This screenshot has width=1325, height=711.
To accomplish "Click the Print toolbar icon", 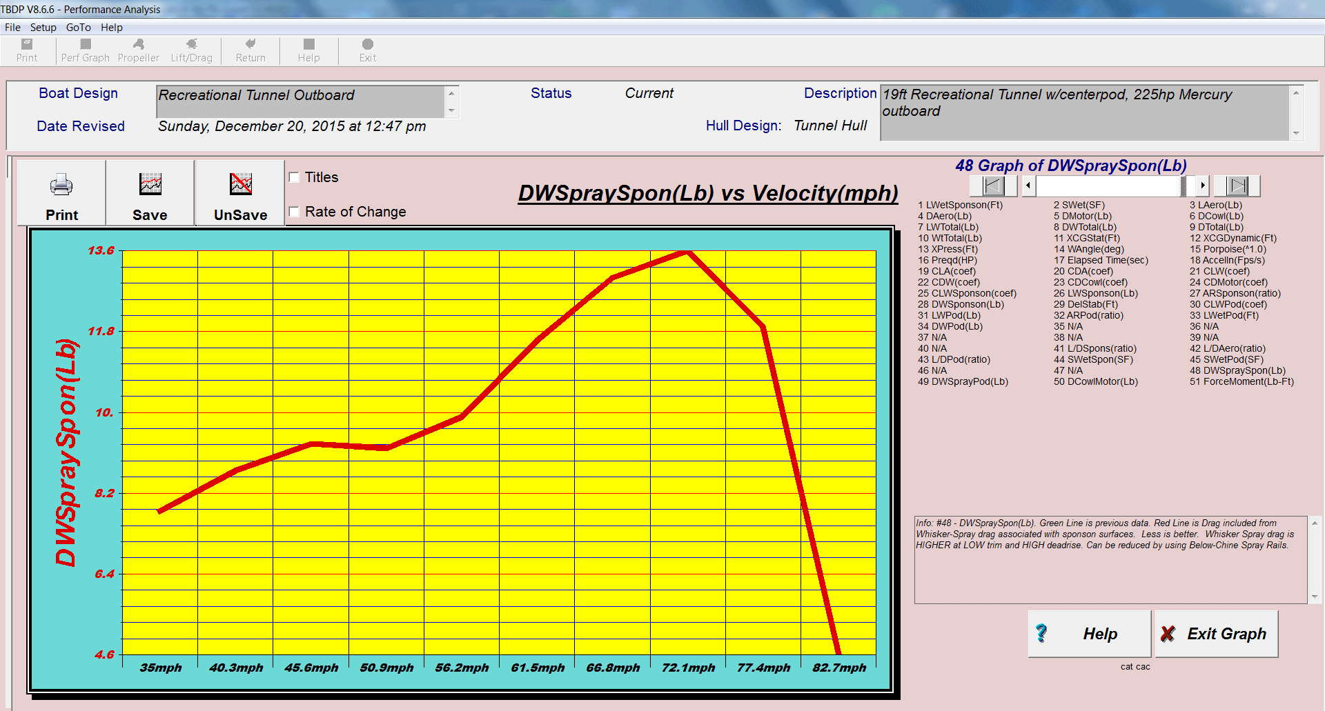I will [27, 50].
